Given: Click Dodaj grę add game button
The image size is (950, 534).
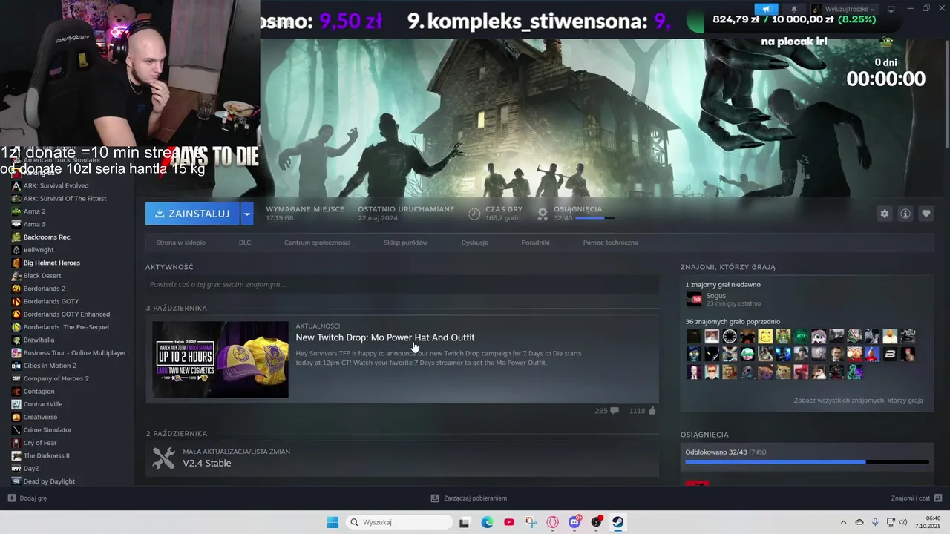Looking at the screenshot, I should (x=27, y=498).
